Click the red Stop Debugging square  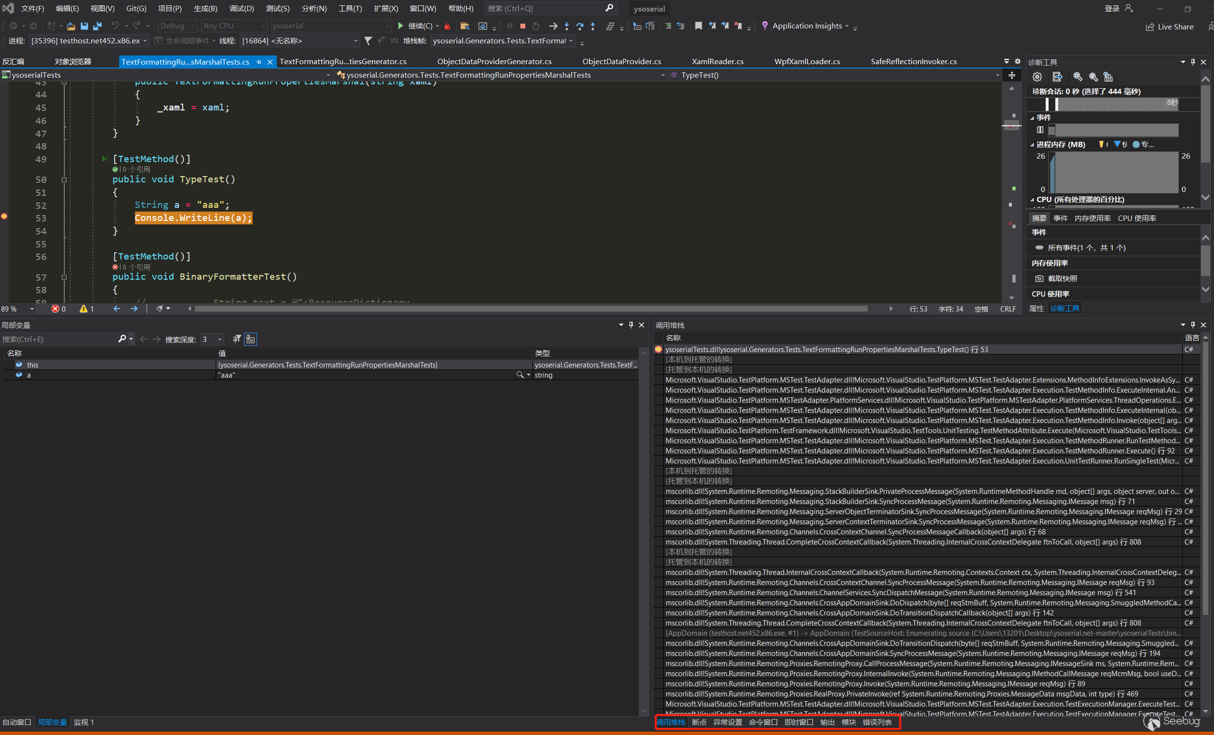(523, 26)
